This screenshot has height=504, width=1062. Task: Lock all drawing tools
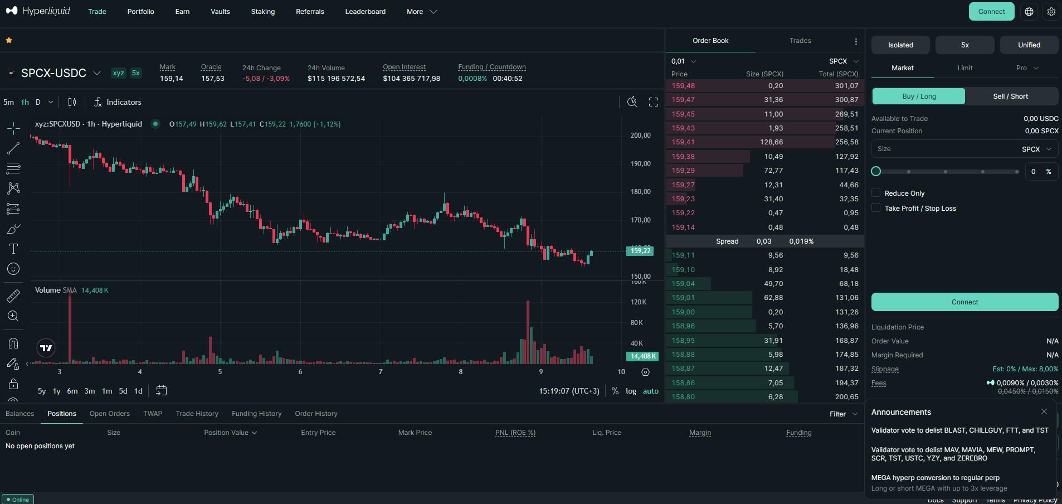(x=13, y=384)
